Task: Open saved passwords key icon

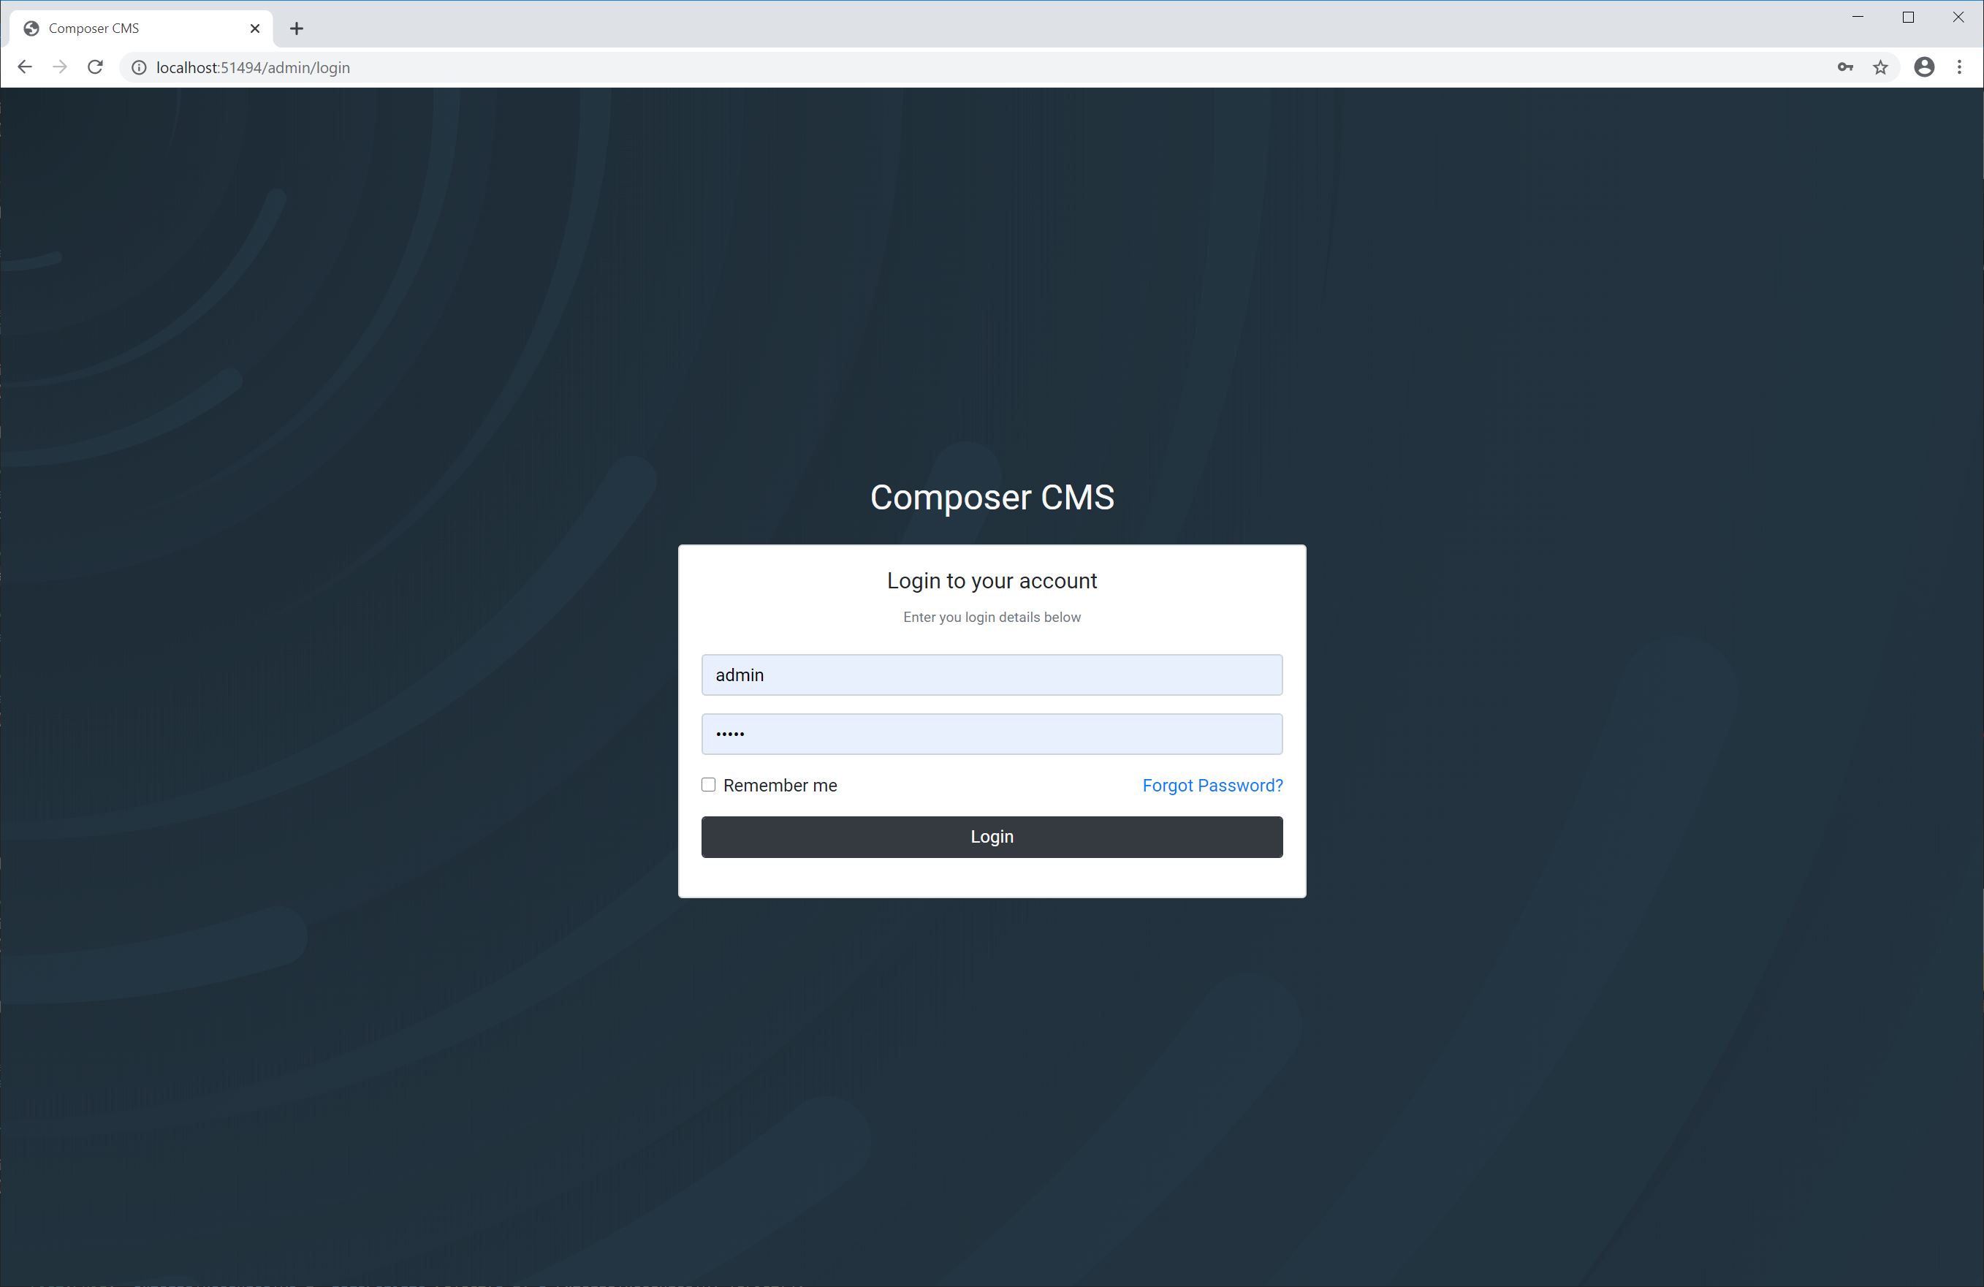Action: pos(1844,67)
